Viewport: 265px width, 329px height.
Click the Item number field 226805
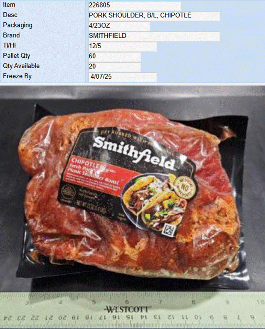point(135,5)
